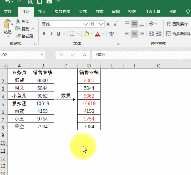Open Font group dialog launcher
191x175 pixels.
click(x=119, y=44)
